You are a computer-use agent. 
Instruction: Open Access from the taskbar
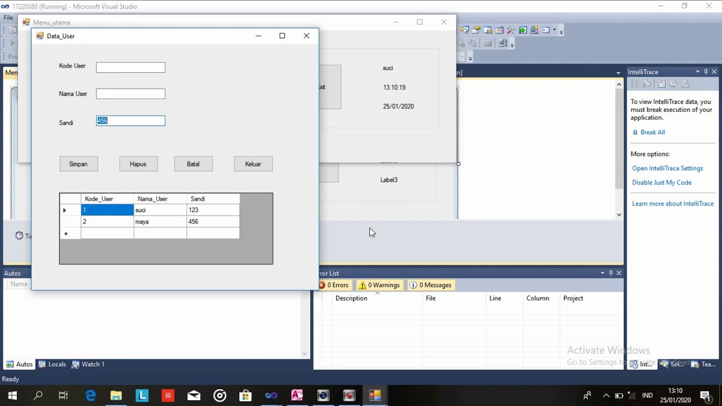point(297,396)
